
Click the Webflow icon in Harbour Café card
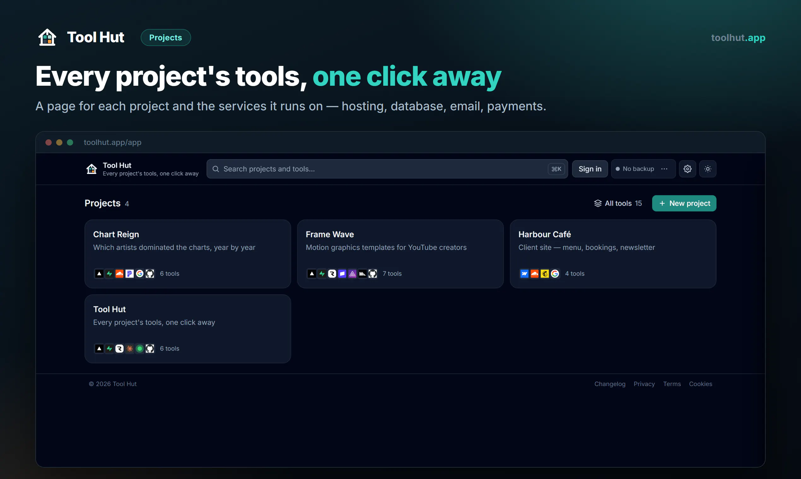[x=524, y=274]
